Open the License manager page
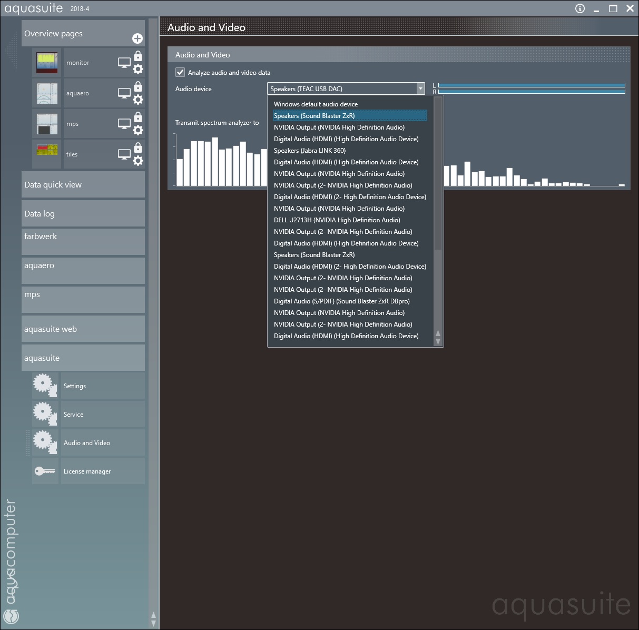The image size is (639, 630). click(x=103, y=471)
